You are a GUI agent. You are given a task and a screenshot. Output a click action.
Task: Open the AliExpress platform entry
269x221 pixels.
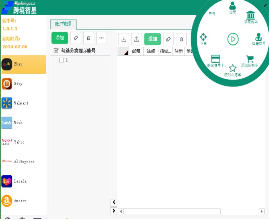[24, 162]
